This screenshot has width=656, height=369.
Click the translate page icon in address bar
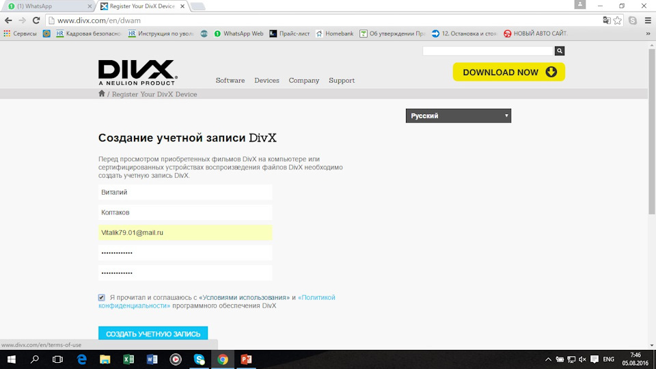(606, 20)
